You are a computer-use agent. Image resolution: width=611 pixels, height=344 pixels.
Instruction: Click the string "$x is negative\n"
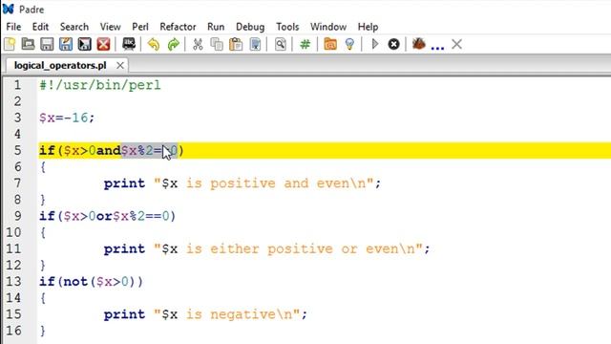227,314
